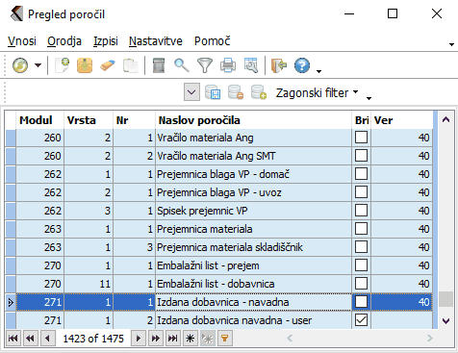Screen dimensions: 458x353
Task: Click the printer icon
Action: pos(228,65)
